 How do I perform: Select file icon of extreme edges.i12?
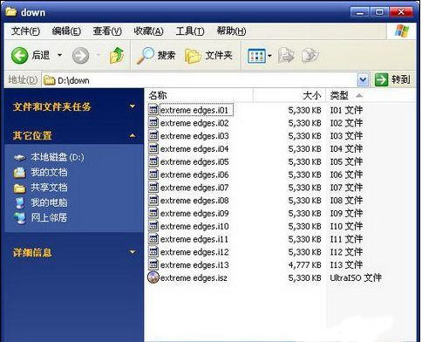click(153, 251)
